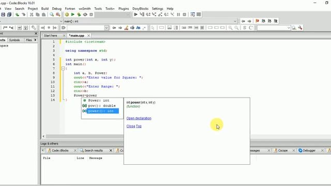The width and height of the screenshot is (331, 186).
Task: Click the Save file icon
Action: (3, 14)
